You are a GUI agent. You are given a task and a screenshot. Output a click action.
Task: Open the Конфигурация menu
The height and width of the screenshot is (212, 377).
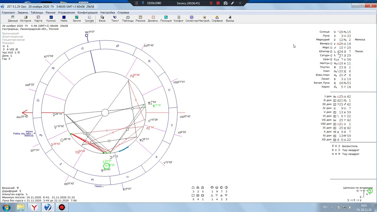click(x=87, y=12)
